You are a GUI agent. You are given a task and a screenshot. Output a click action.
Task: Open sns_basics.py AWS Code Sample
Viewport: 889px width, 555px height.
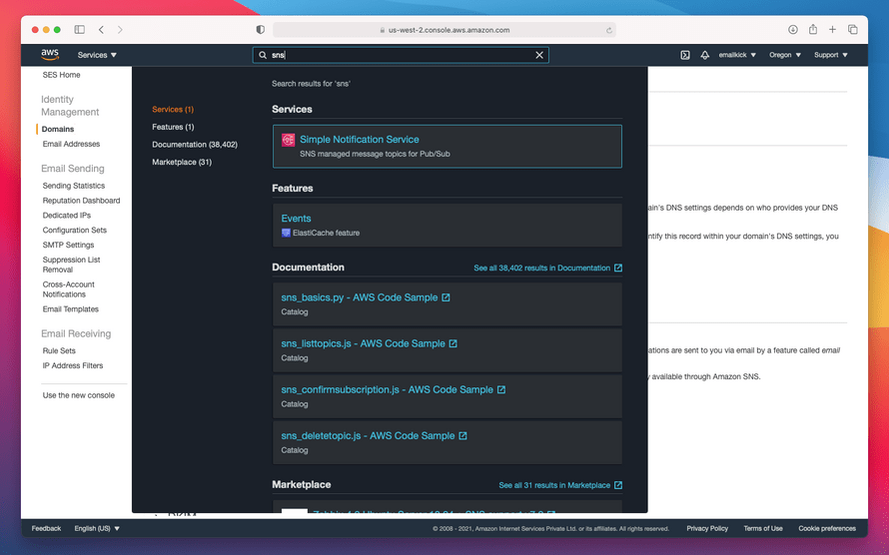point(359,297)
